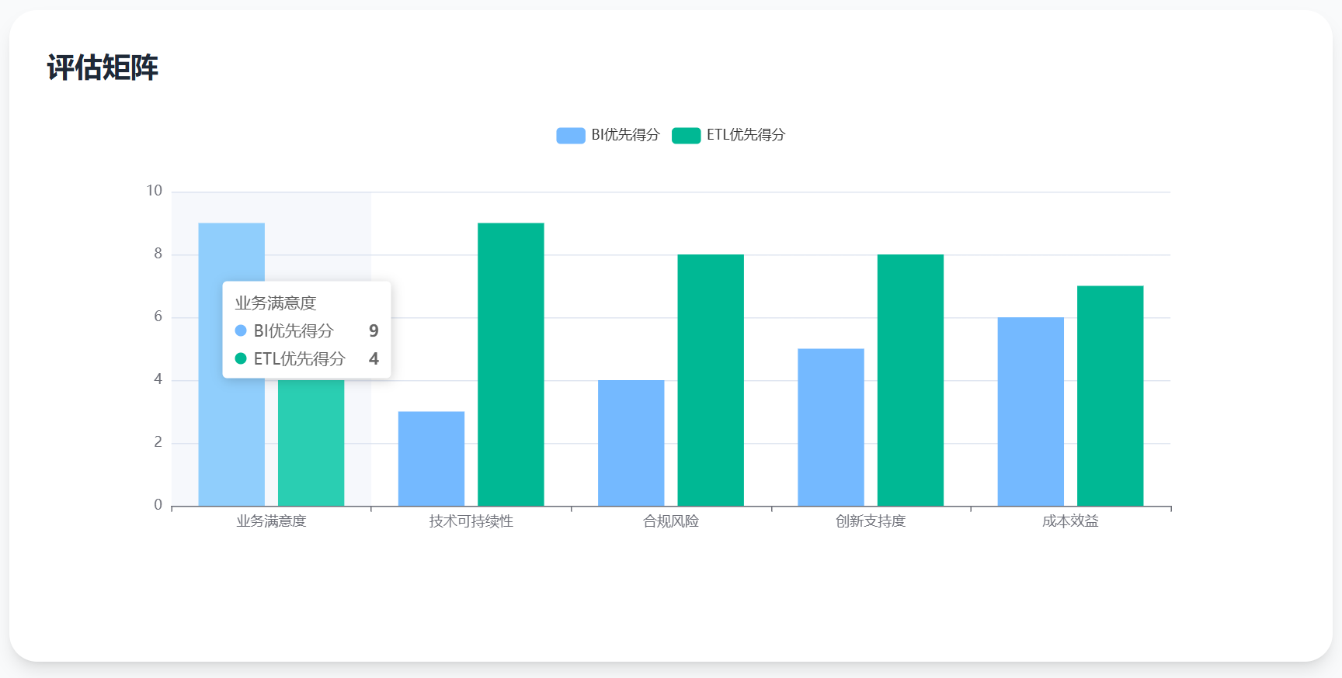This screenshot has width=1342, height=678.
Task: Click the BI优先得分 bar for 成本效益
Action: coord(1031,412)
